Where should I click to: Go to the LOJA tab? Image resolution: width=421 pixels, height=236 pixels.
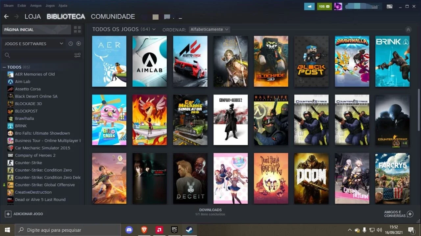coord(33,16)
